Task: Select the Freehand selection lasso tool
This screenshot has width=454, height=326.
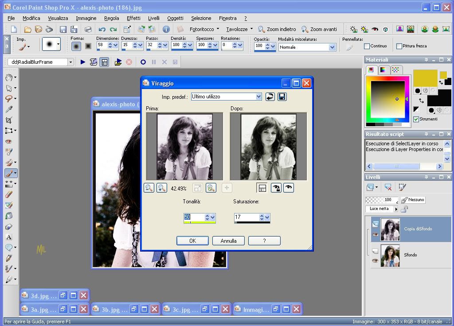Action: pyautogui.click(x=9, y=99)
